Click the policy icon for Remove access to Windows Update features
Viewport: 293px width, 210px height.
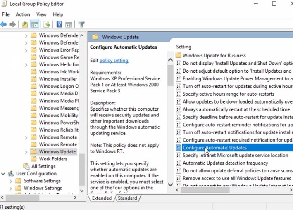(x=179, y=178)
